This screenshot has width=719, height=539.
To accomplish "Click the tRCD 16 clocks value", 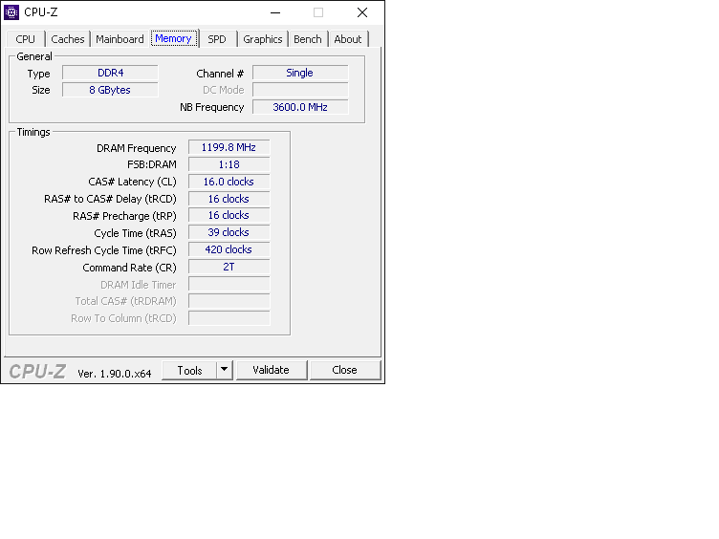I will pos(229,199).
